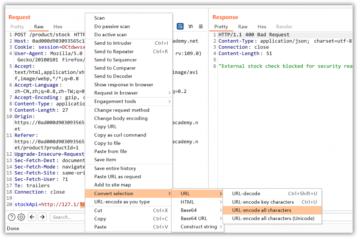The width and height of the screenshot is (358, 238).
Task: Click the request Search input field
Action: [x=67, y=217]
